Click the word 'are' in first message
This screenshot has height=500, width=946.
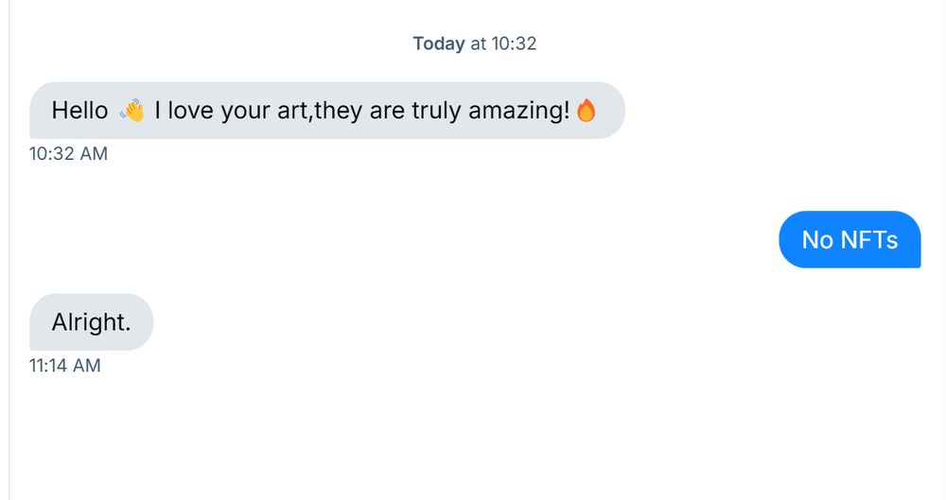(387, 112)
